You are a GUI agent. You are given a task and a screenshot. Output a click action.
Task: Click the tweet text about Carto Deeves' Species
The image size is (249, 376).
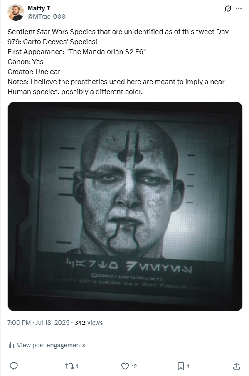(118, 62)
